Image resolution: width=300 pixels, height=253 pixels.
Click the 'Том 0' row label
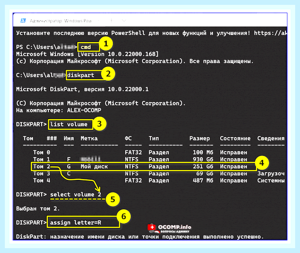[42, 152]
